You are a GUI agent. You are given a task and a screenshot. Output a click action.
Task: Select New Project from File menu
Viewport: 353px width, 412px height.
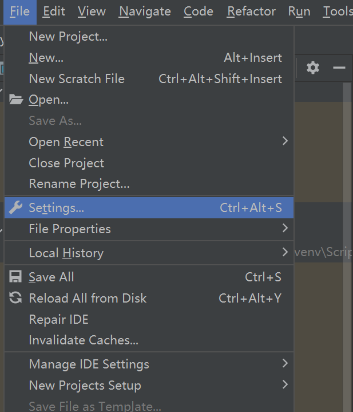(x=68, y=37)
